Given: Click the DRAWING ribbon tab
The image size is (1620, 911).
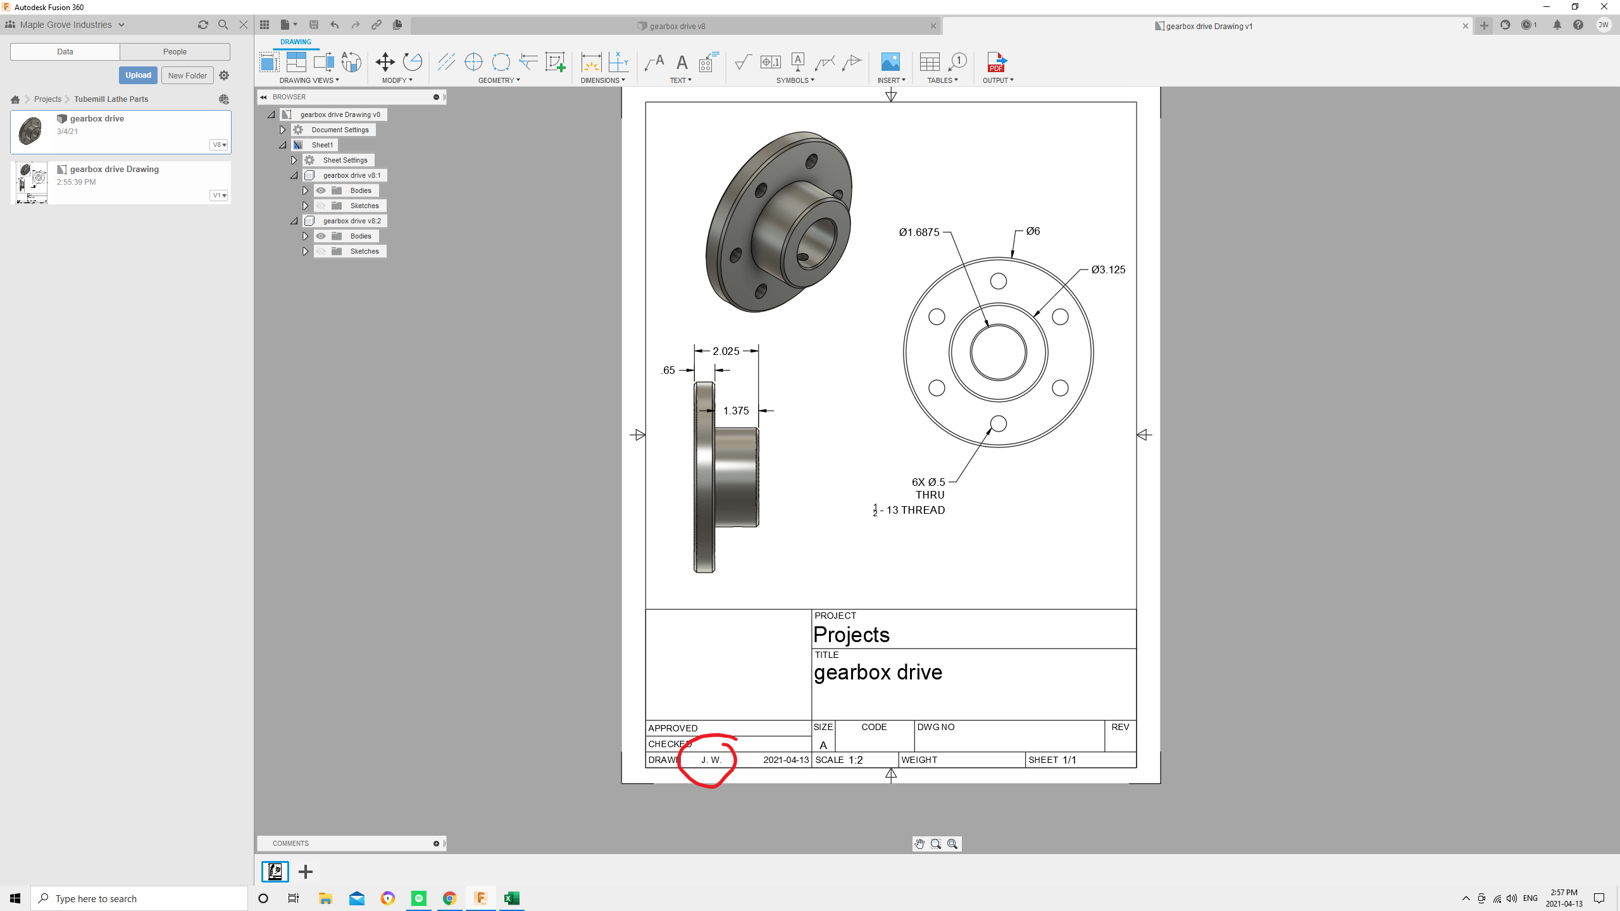Looking at the screenshot, I should coord(296,42).
